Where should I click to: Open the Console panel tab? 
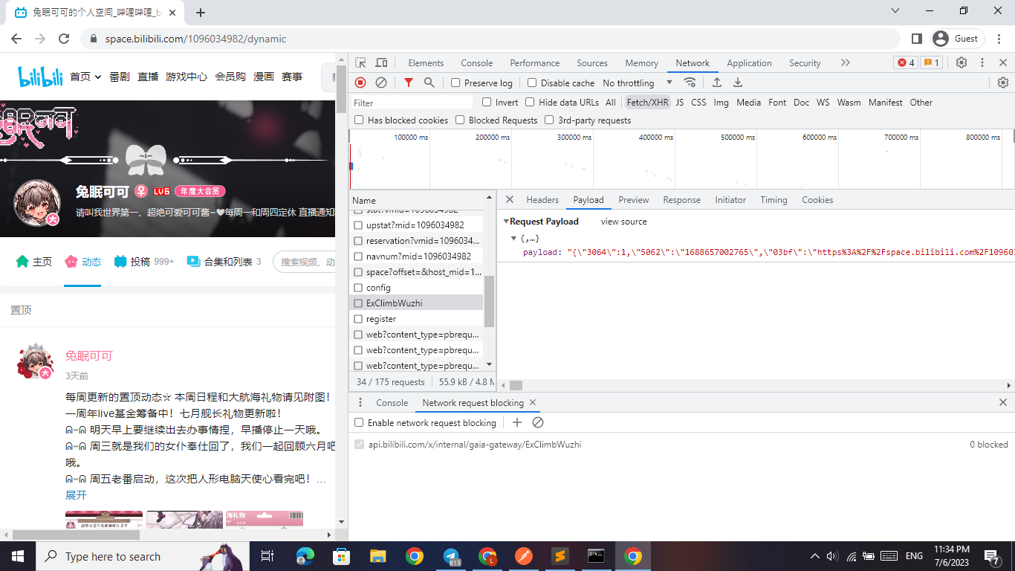click(476, 62)
